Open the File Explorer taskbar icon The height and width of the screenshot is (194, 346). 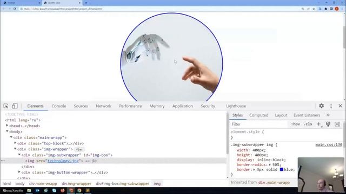point(29,190)
